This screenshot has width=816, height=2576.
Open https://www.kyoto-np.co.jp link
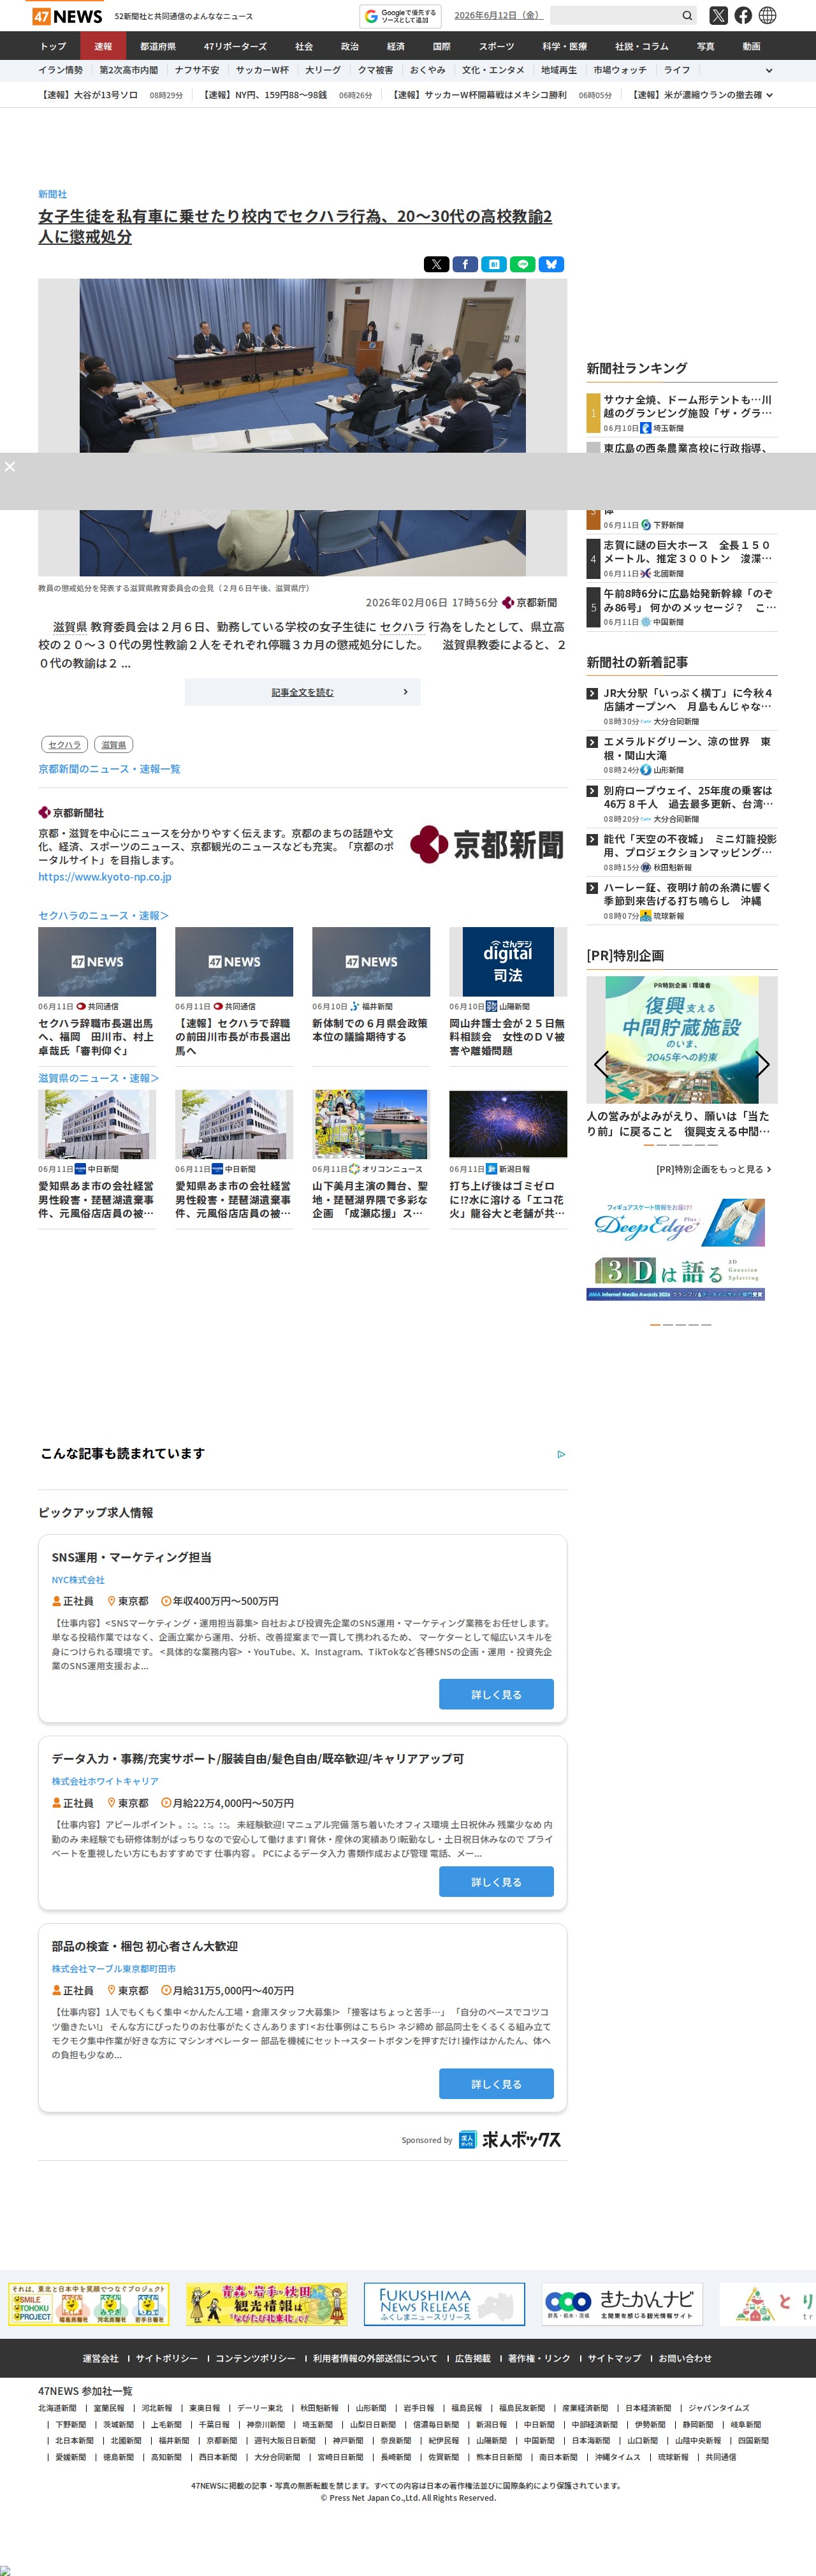(105, 877)
